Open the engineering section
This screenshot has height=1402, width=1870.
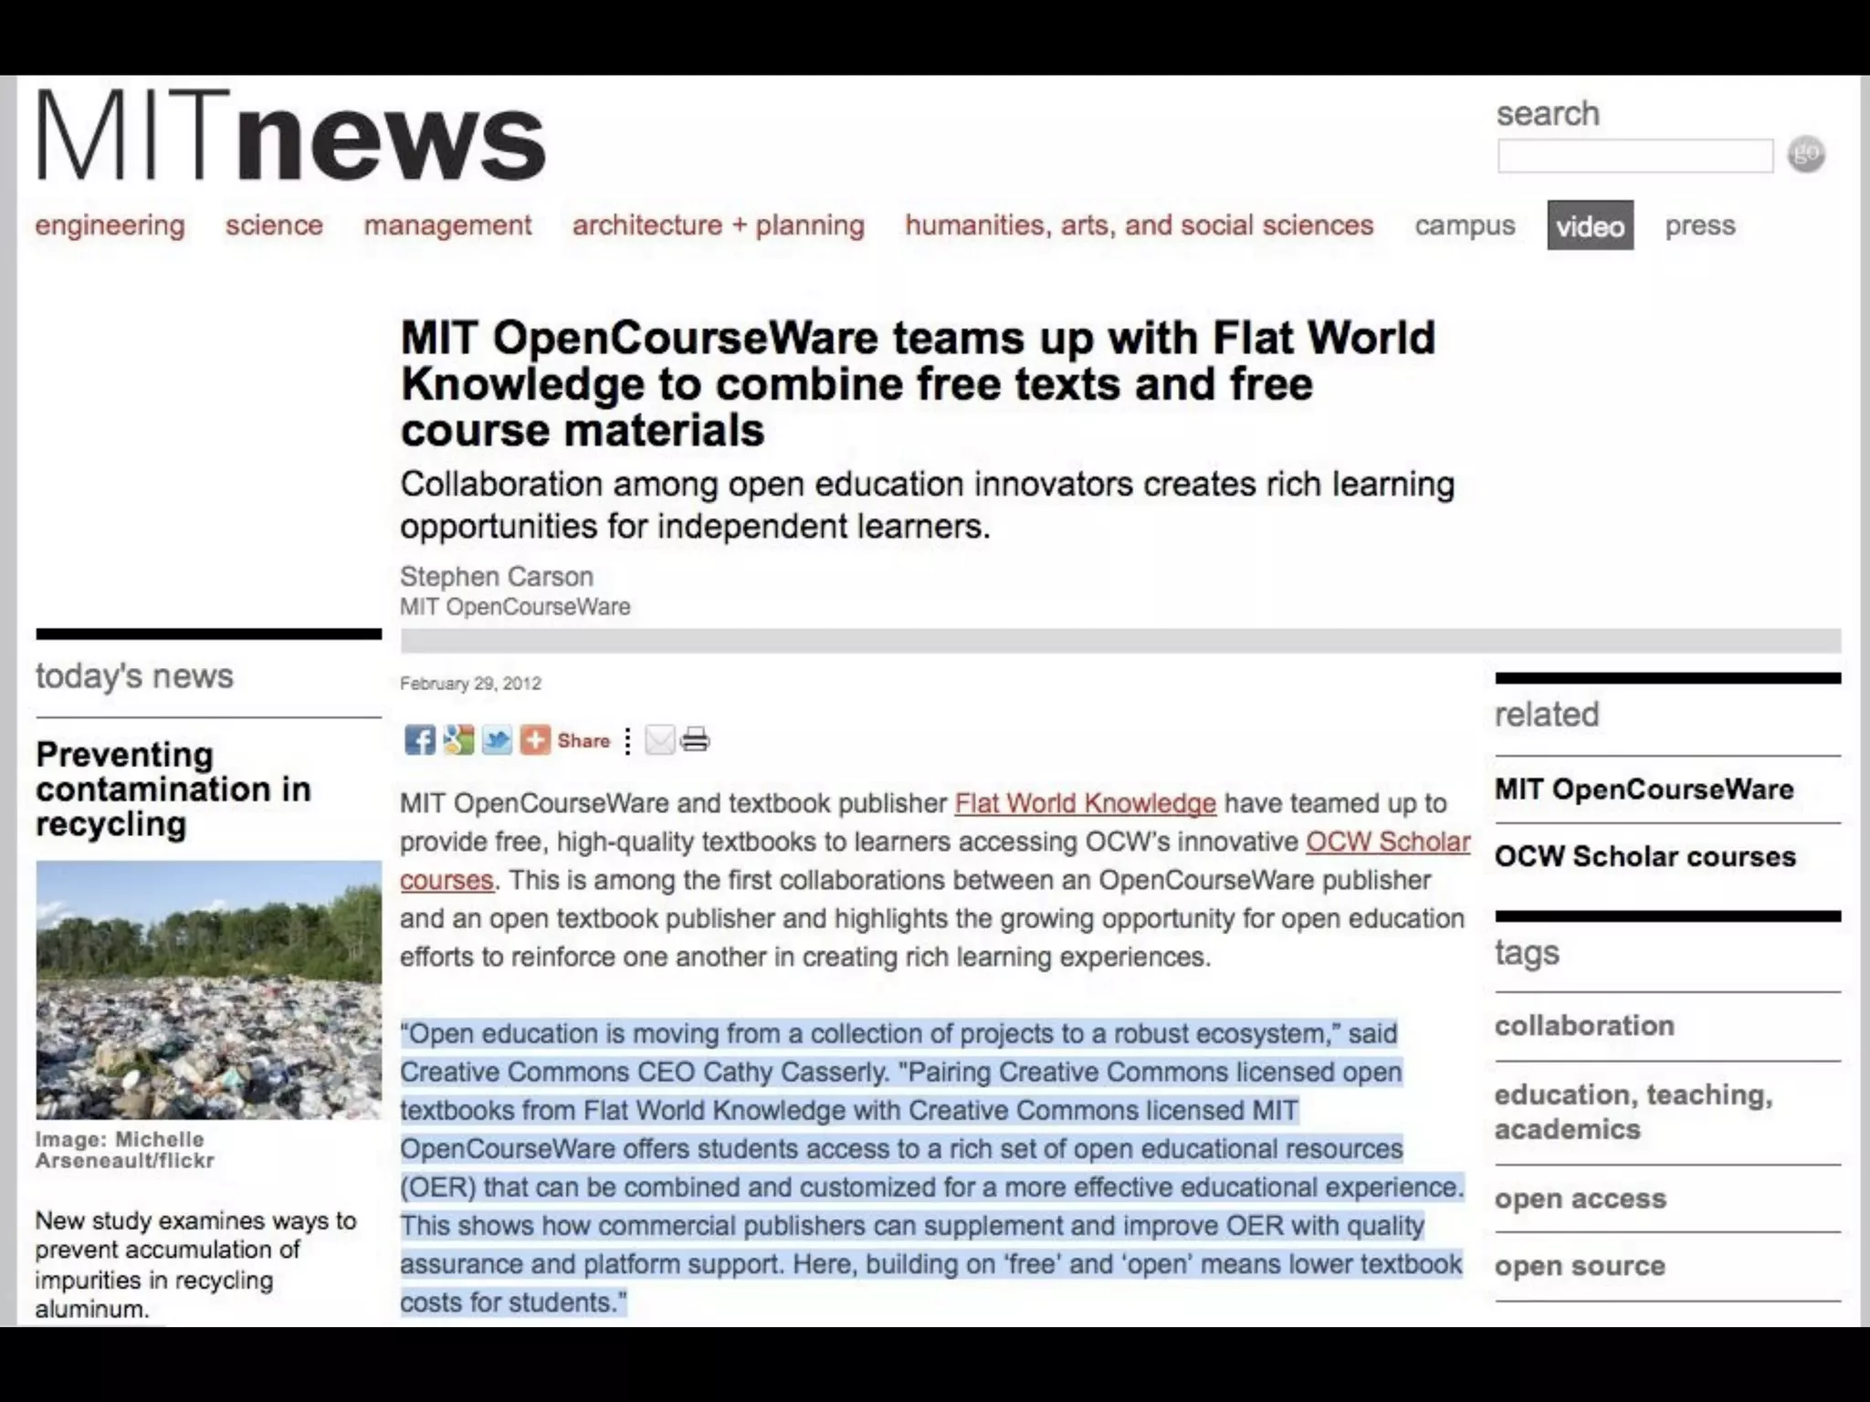click(110, 225)
